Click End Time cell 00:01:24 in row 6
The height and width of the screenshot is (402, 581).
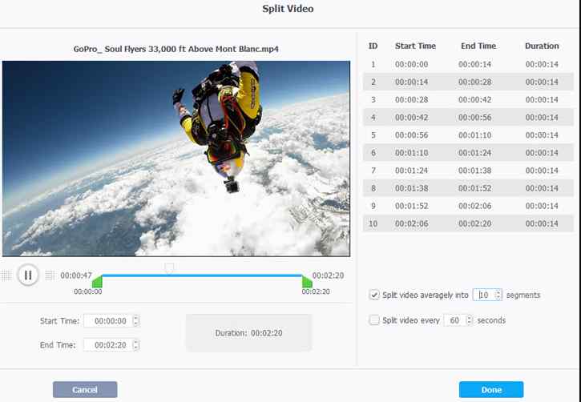[x=474, y=153]
